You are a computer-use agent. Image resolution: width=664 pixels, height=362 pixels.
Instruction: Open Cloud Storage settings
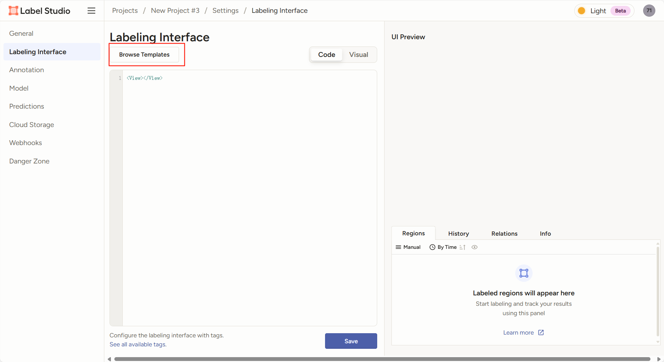pos(52,125)
